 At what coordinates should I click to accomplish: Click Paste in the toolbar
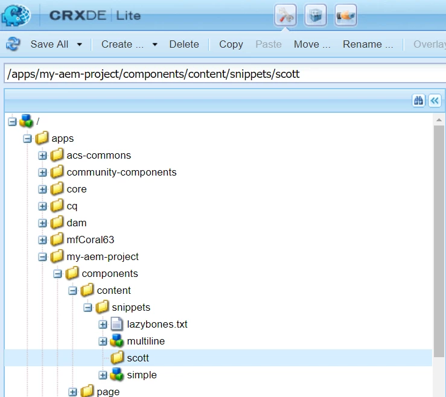(x=269, y=44)
